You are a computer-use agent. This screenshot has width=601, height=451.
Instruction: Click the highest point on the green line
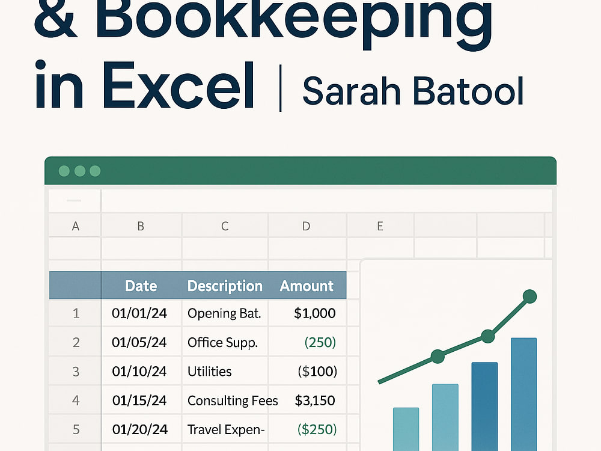(x=529, y=296)
